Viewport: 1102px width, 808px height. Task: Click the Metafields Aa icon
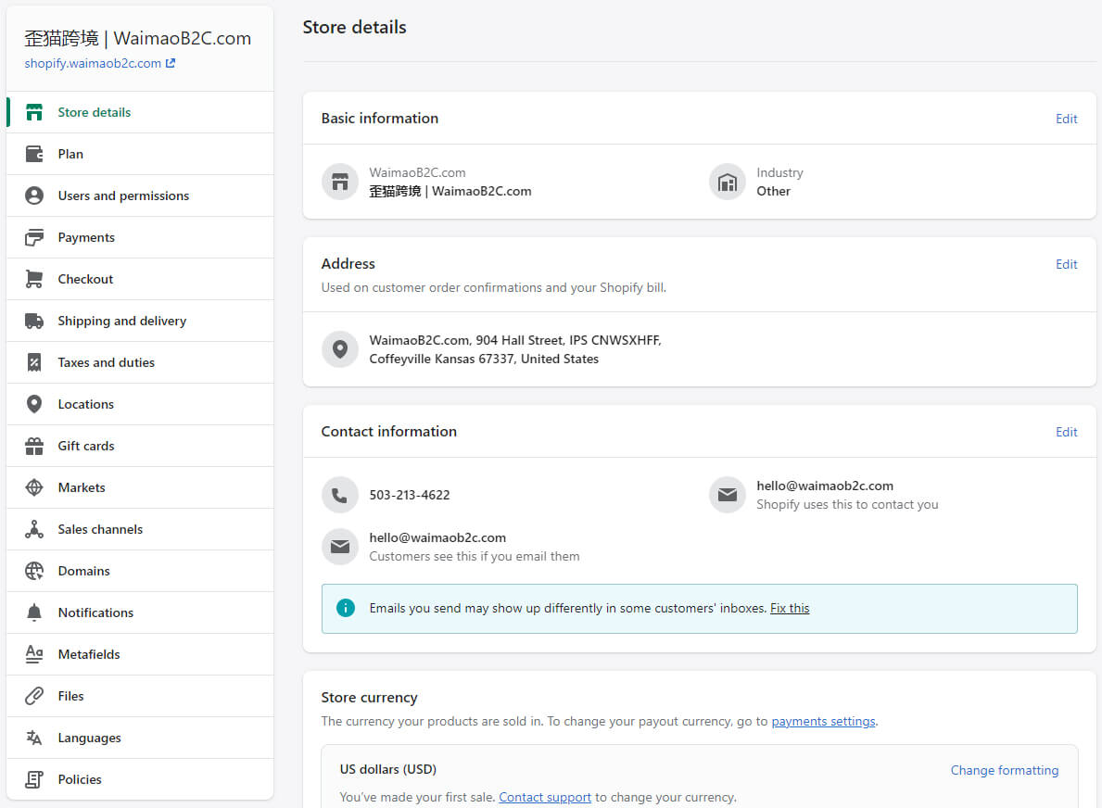(33, 654)
